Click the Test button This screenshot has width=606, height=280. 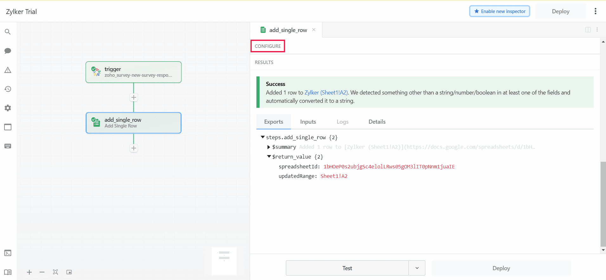click(x=347, y=268)
